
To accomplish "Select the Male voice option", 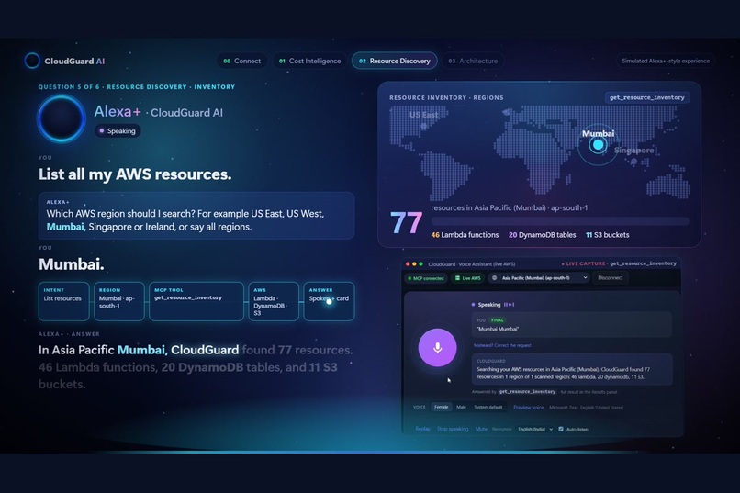I will [x=461, y=407].
